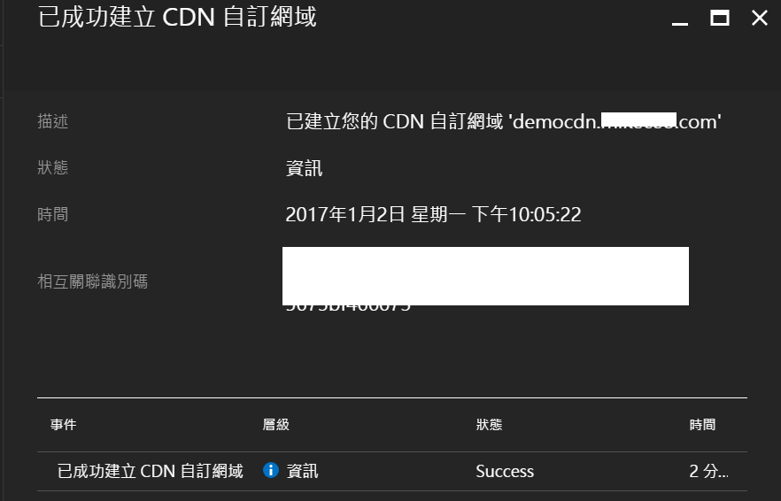Click the description text with democdn domain
Screen dimensions: 781x501
[x=504, y=121]
